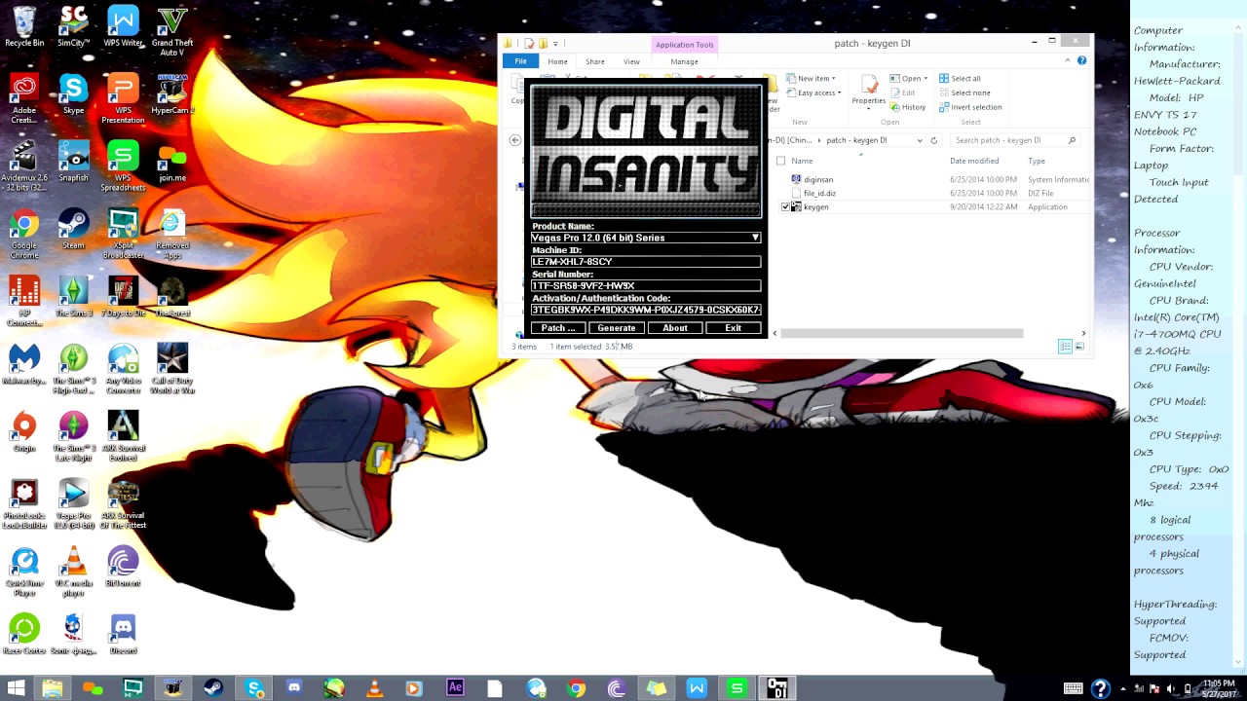Select ARK Survival Evolved desktop icon

123,437
